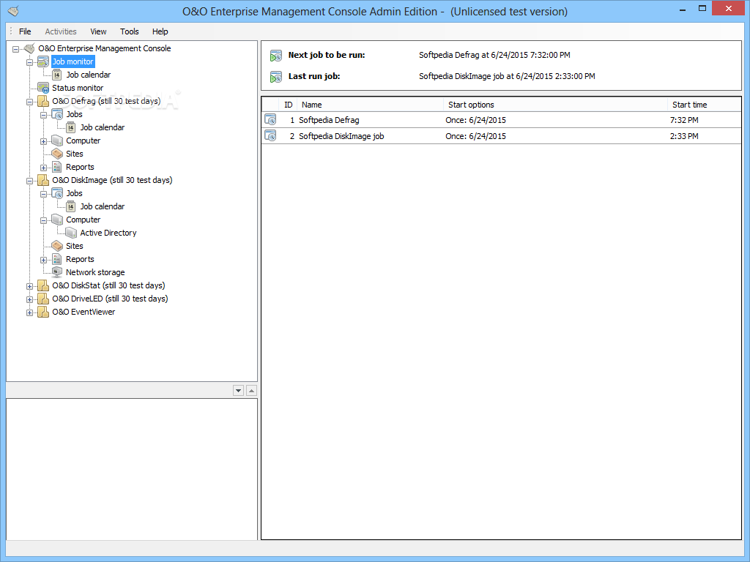This screenshot has width=750, height=562.
Task: Click the O&O DiskImage folder icon
Action: (43, 180)
